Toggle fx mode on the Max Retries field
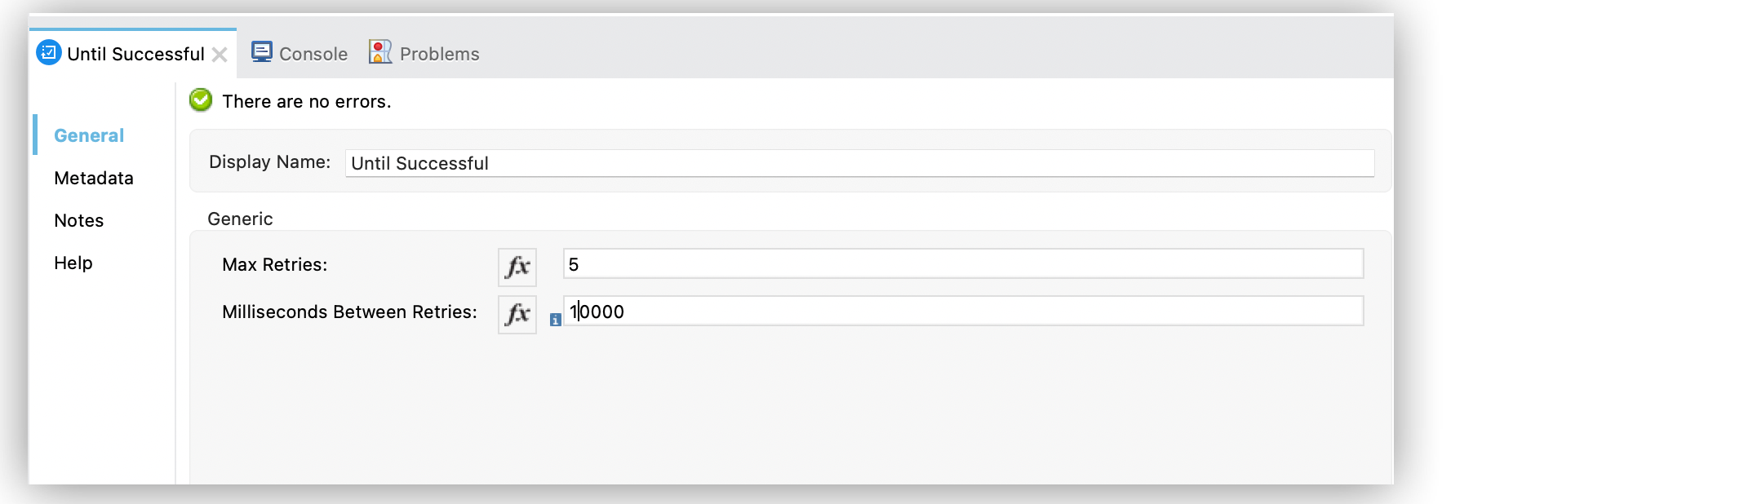The width and height of the screenshot is (1748, 504). [x=517, y=267]
